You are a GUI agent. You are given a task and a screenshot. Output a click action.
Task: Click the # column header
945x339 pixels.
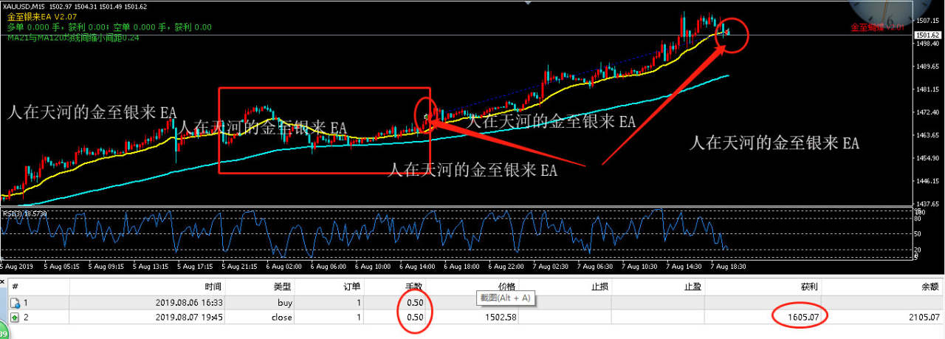coord(14,287)
